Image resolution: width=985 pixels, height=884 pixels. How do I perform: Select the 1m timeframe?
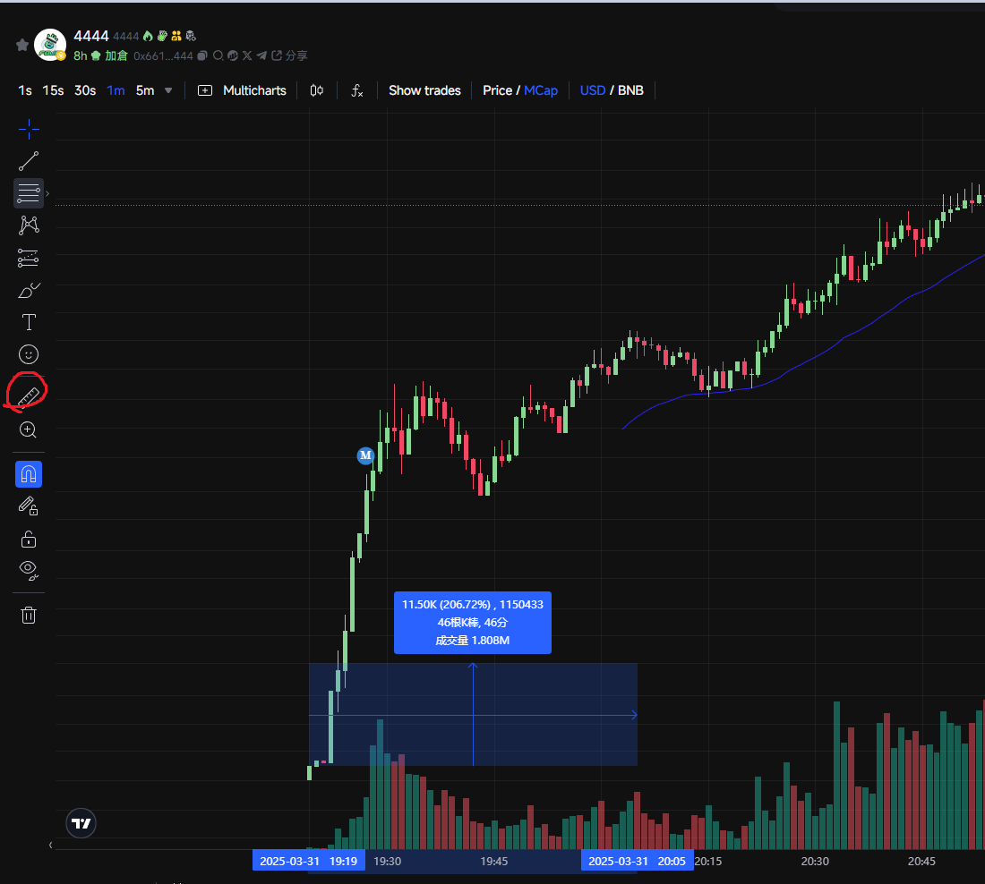pyautogui.click(x=116, y=90)
